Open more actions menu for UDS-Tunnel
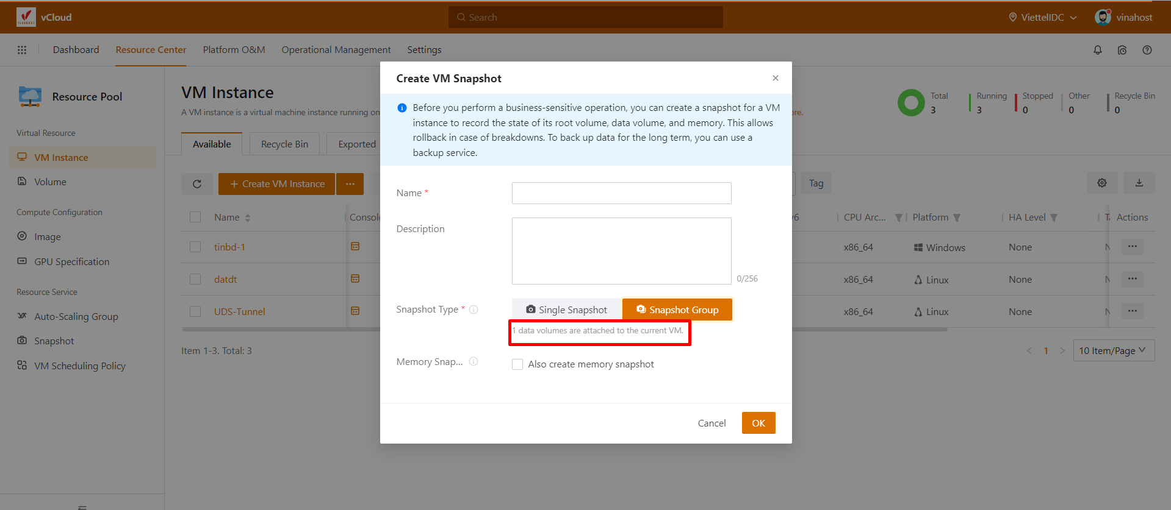The image size is (1171, 510). click(x=1132, y=311)
